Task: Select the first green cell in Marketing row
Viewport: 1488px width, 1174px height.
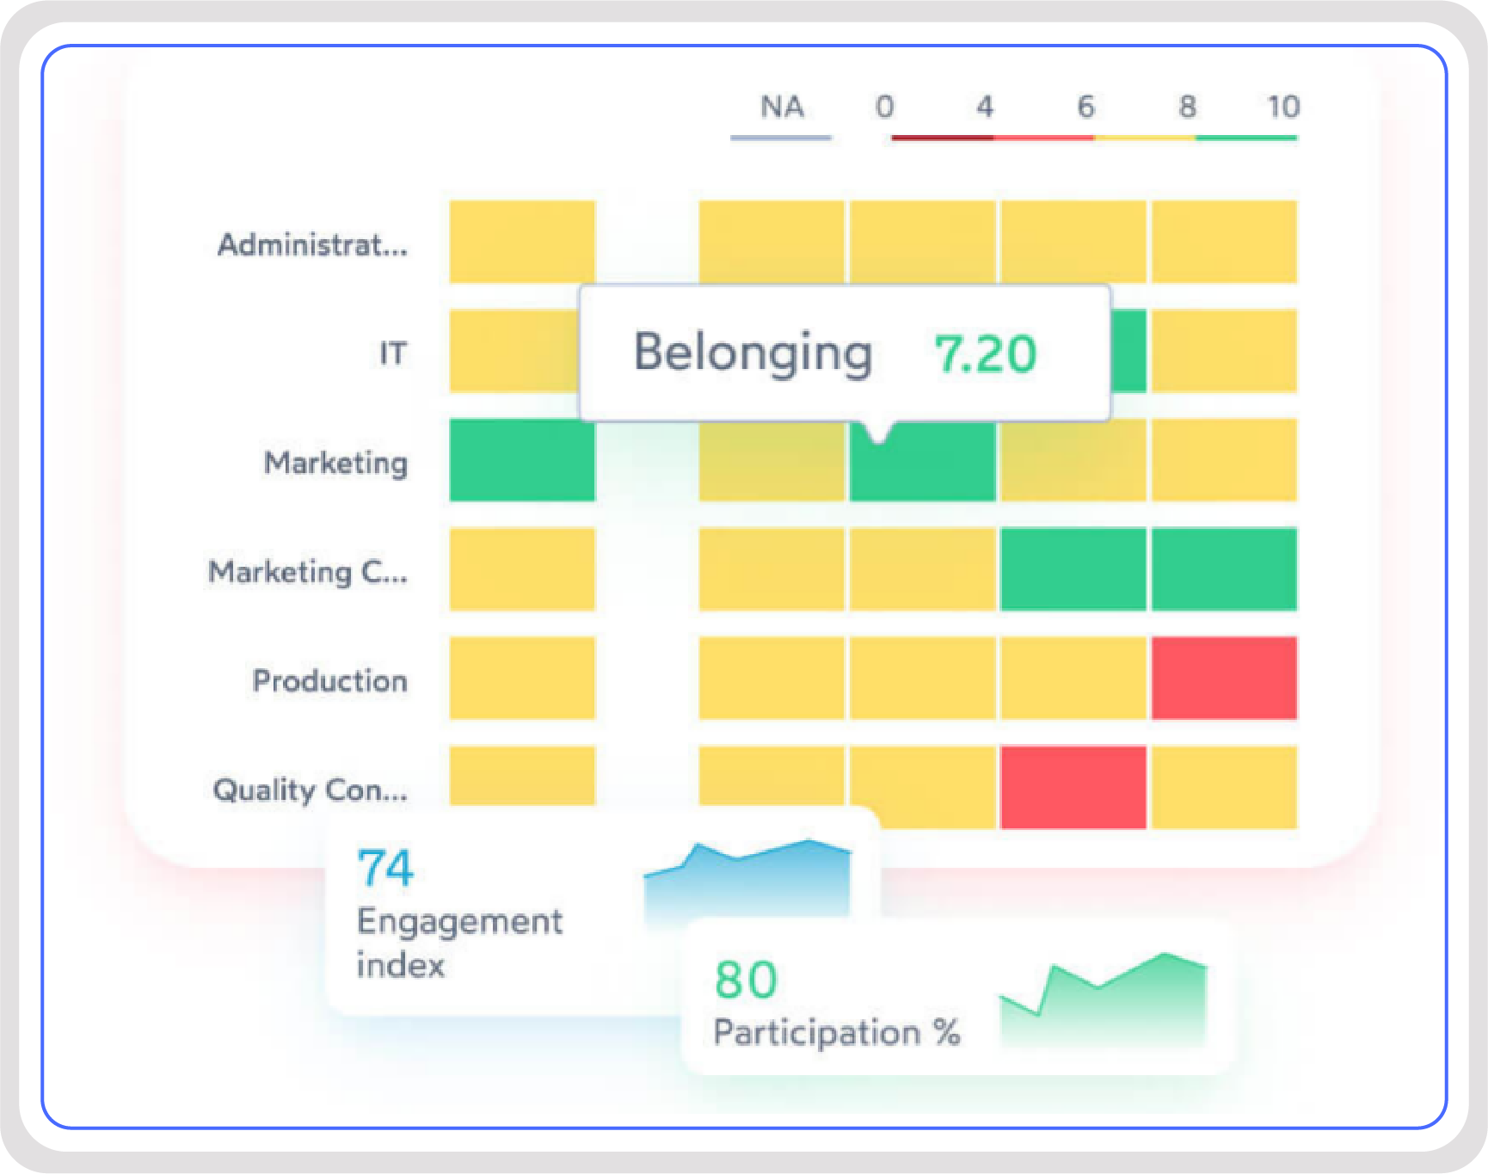Action: 522,460
